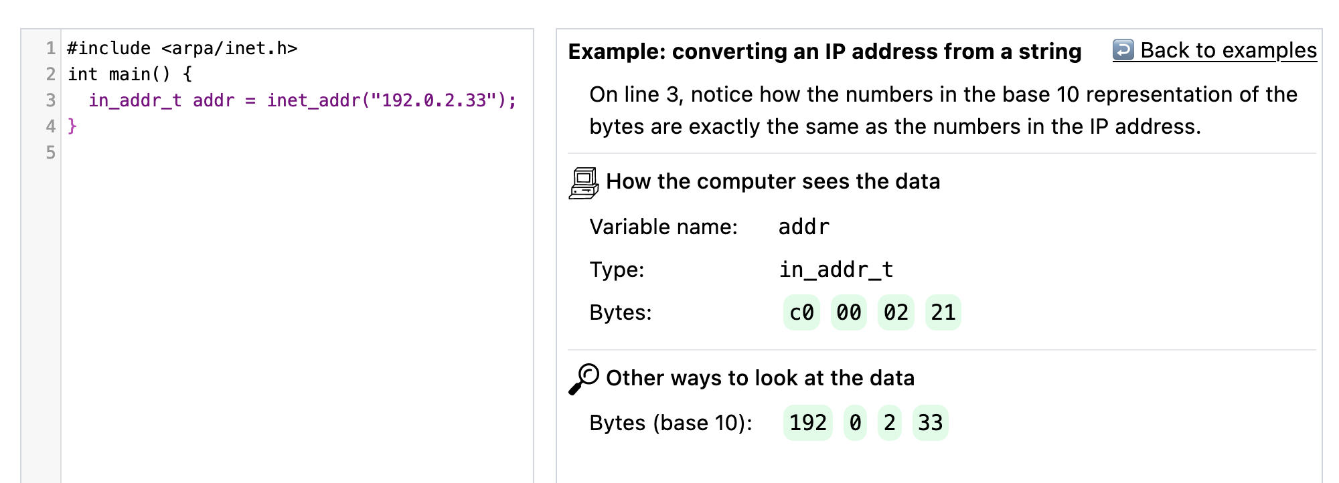This screenshot has height=483, width=1339.
Task: Click the addr variable name value
Action: [x=803, y=227]
